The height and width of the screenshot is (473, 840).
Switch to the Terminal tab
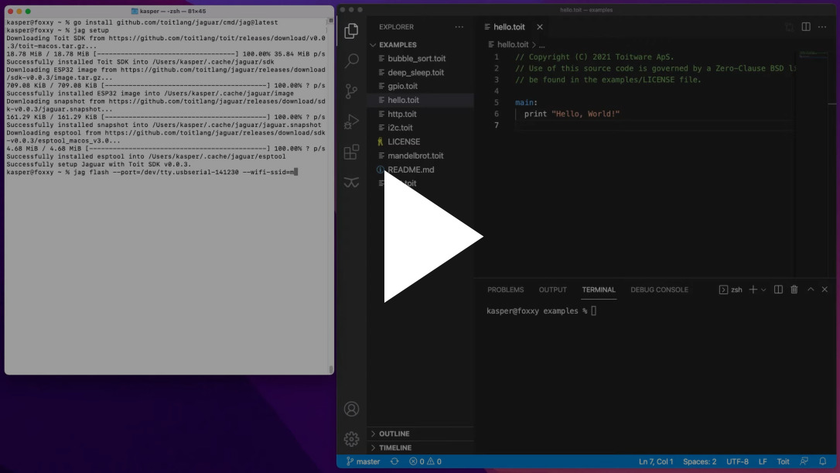click(599, 290)
